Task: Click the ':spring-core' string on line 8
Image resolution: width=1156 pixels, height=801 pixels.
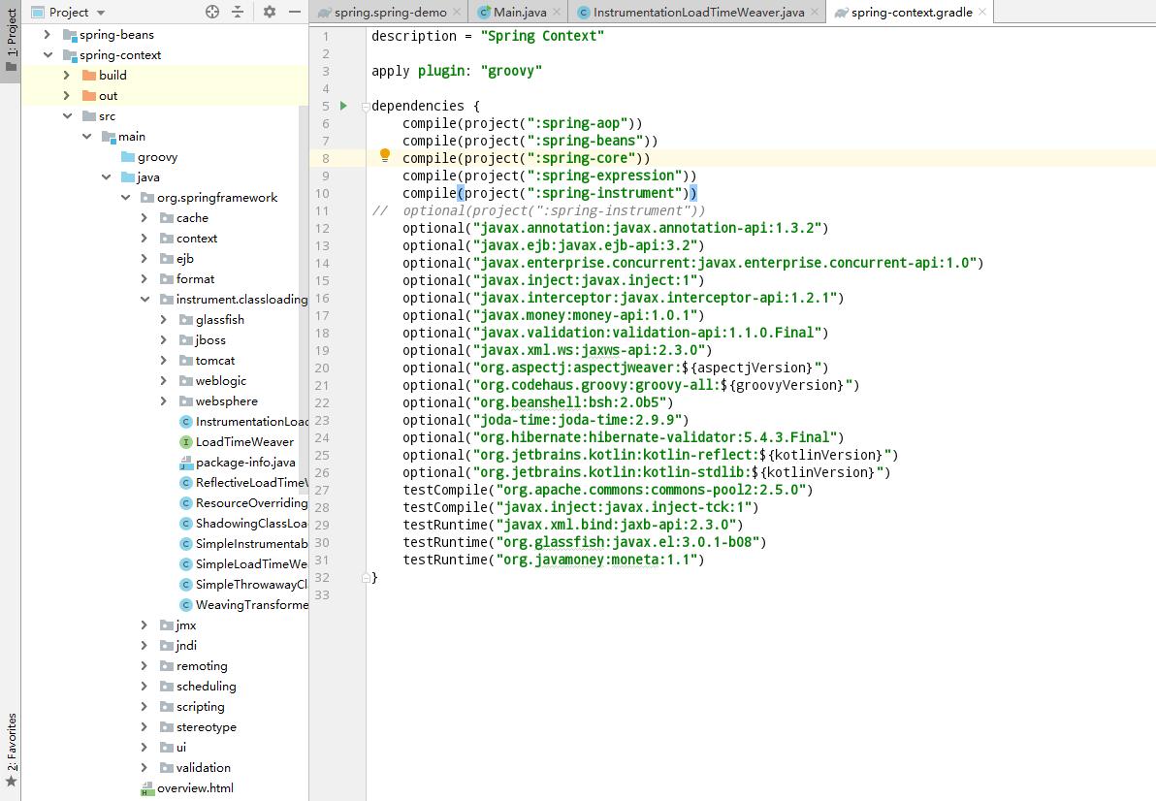Action: [580, 158]
